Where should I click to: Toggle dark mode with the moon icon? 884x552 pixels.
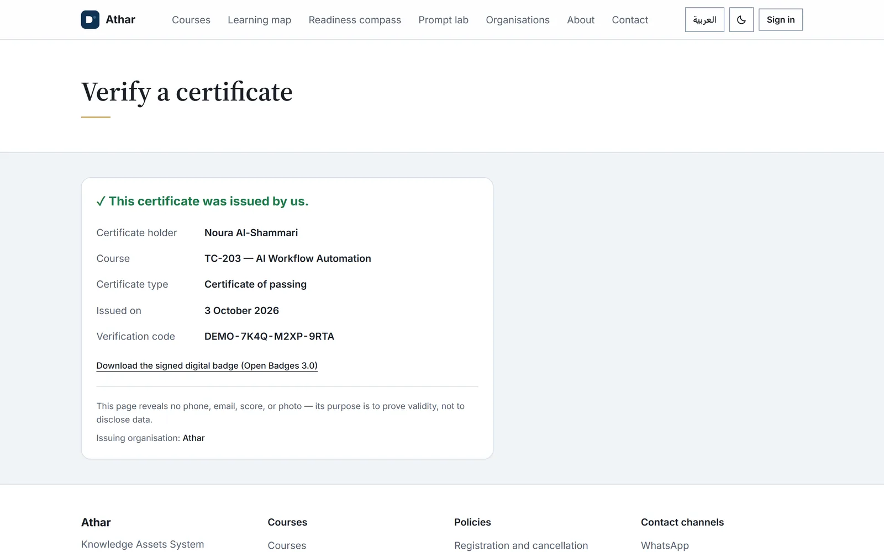[x=741, y=20]
